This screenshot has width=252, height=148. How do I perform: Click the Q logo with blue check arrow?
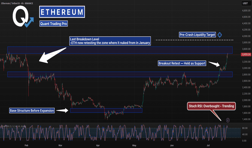click(x=23, y=16)
